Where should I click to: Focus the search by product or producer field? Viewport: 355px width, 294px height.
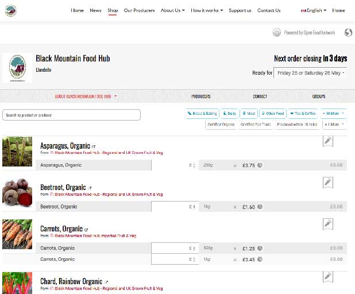pos(71,115)
